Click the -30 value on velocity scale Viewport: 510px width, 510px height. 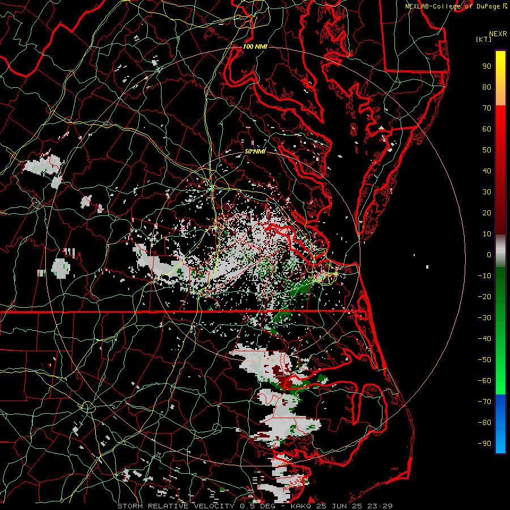coord(484,318)
